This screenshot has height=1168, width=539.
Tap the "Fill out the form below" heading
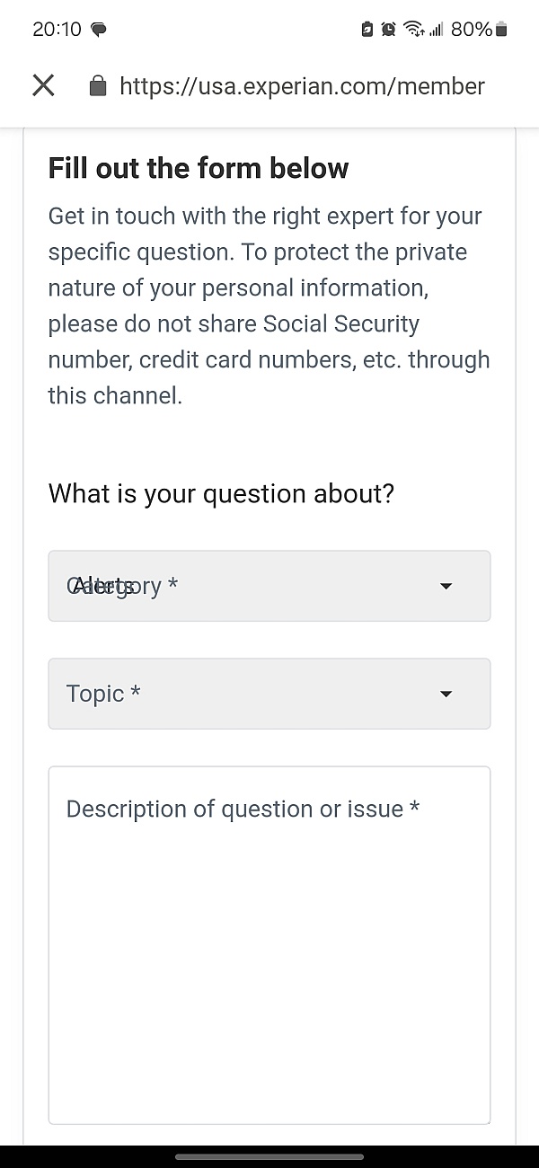pos(199,168)
